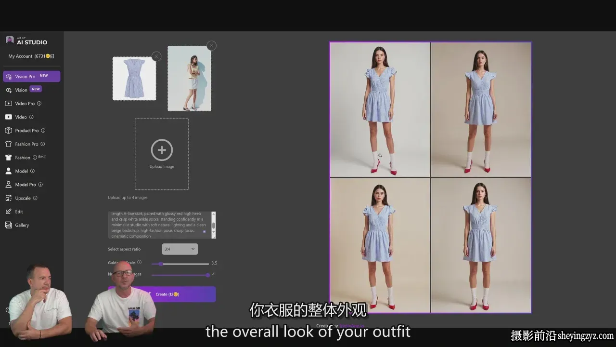Open the aspect ratio dropdown

pos(180,249)
